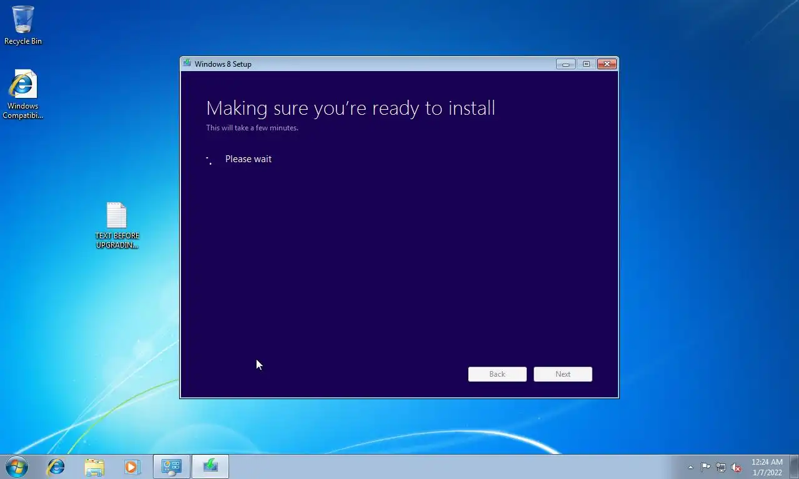Click the disabled Back button

[498, 374]
